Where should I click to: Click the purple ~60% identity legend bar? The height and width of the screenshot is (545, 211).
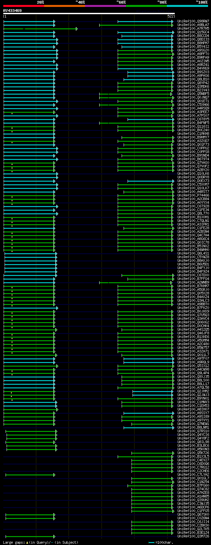click(x=105, y=6)
